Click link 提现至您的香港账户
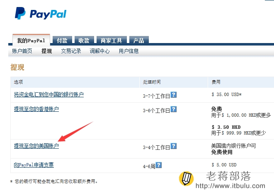 (36, 109)
